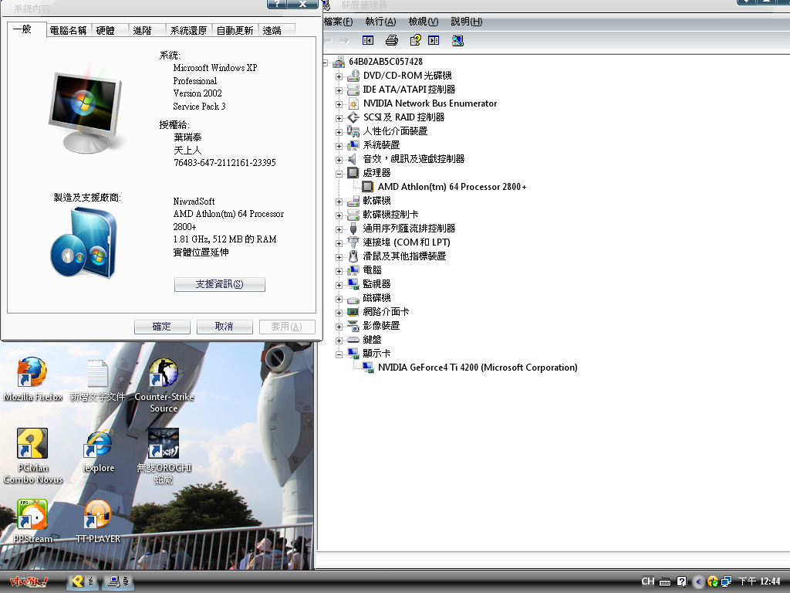Screen dimensions: 790x593
Task: Open PCMan Combo Novus desktop icon
Action: (32, 444)
